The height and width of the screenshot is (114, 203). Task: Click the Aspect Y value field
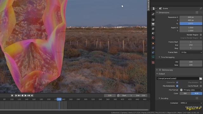[191, 31]
